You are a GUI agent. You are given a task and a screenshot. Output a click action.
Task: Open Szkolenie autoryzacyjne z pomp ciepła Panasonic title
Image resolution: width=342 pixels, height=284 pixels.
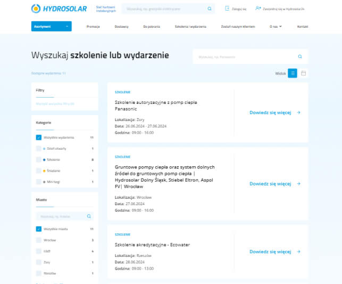156,106
